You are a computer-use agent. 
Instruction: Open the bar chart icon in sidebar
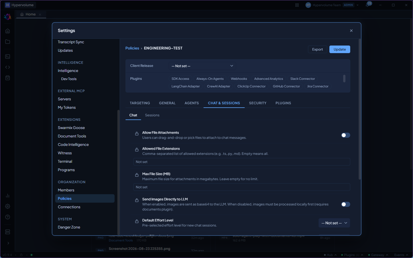pyautogui.click(x=8, y=196)
